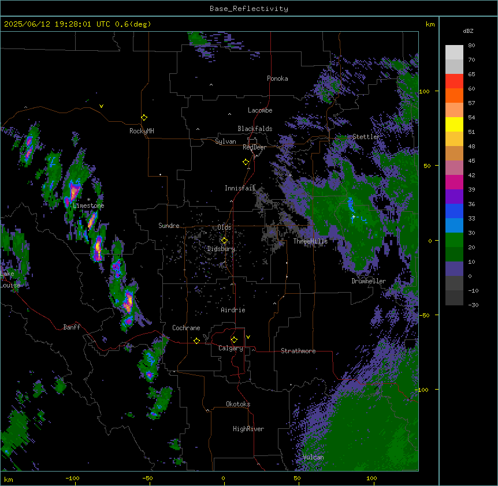
Task: Select the ThreeHills label
Action: [310, 241]
